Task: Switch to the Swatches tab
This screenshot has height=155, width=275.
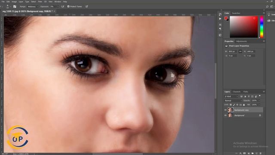Action: coord(236,13)
